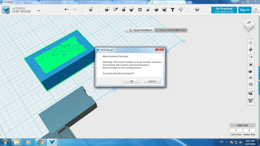260x146 pixels.
Task: Toggle the grid visibility icon
Action: [251, 84]
